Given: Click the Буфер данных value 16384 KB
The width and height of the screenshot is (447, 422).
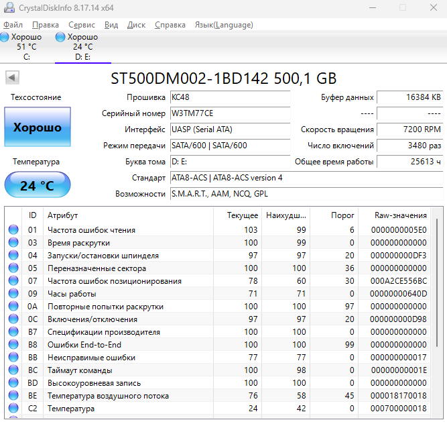Looking at the screenshot, I should pyautogui.click(x=409, y=97).
